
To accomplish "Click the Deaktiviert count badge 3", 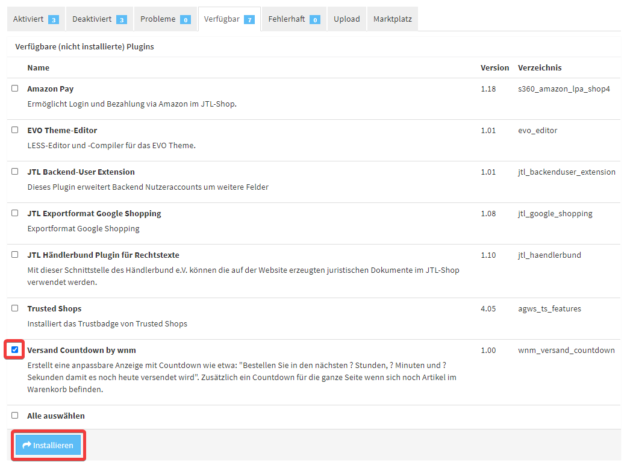I will tap(122, 20).
